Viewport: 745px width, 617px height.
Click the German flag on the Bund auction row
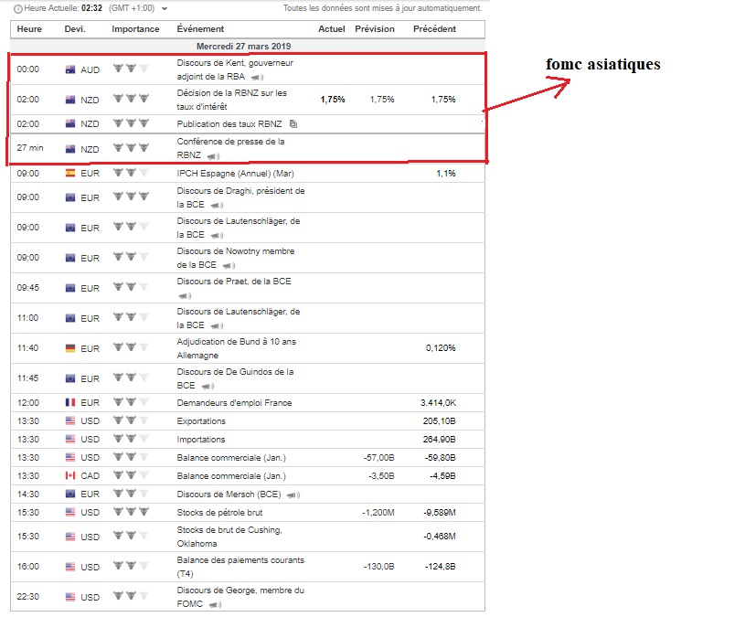[x=70, y=348]
